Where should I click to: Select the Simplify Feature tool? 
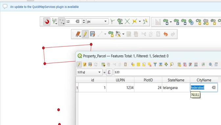191,22
